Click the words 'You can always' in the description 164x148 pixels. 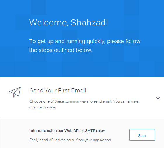(126, 101)
